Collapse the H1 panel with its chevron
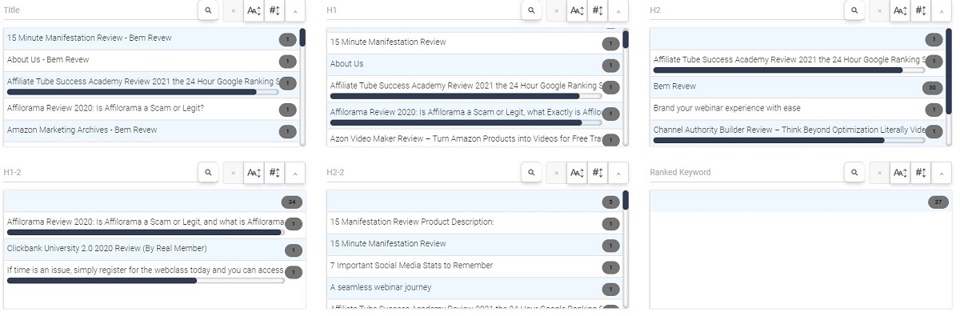 point(618,10)
